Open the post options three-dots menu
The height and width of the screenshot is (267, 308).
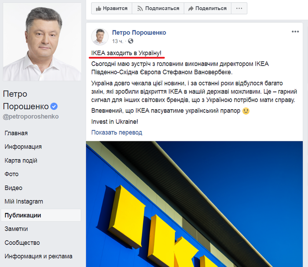click(x=295, y=32)
